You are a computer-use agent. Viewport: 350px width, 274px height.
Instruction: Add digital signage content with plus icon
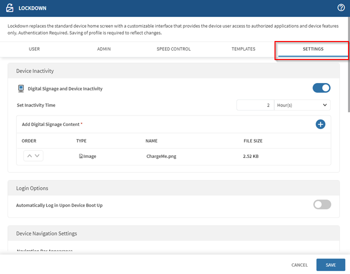pos(320,124)
